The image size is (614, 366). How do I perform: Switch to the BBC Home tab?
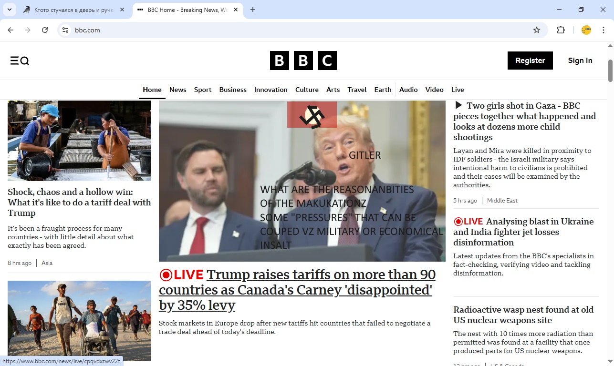(x=188, y=10)
